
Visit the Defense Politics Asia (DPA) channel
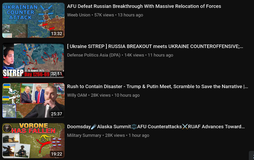tap(94, 55)
